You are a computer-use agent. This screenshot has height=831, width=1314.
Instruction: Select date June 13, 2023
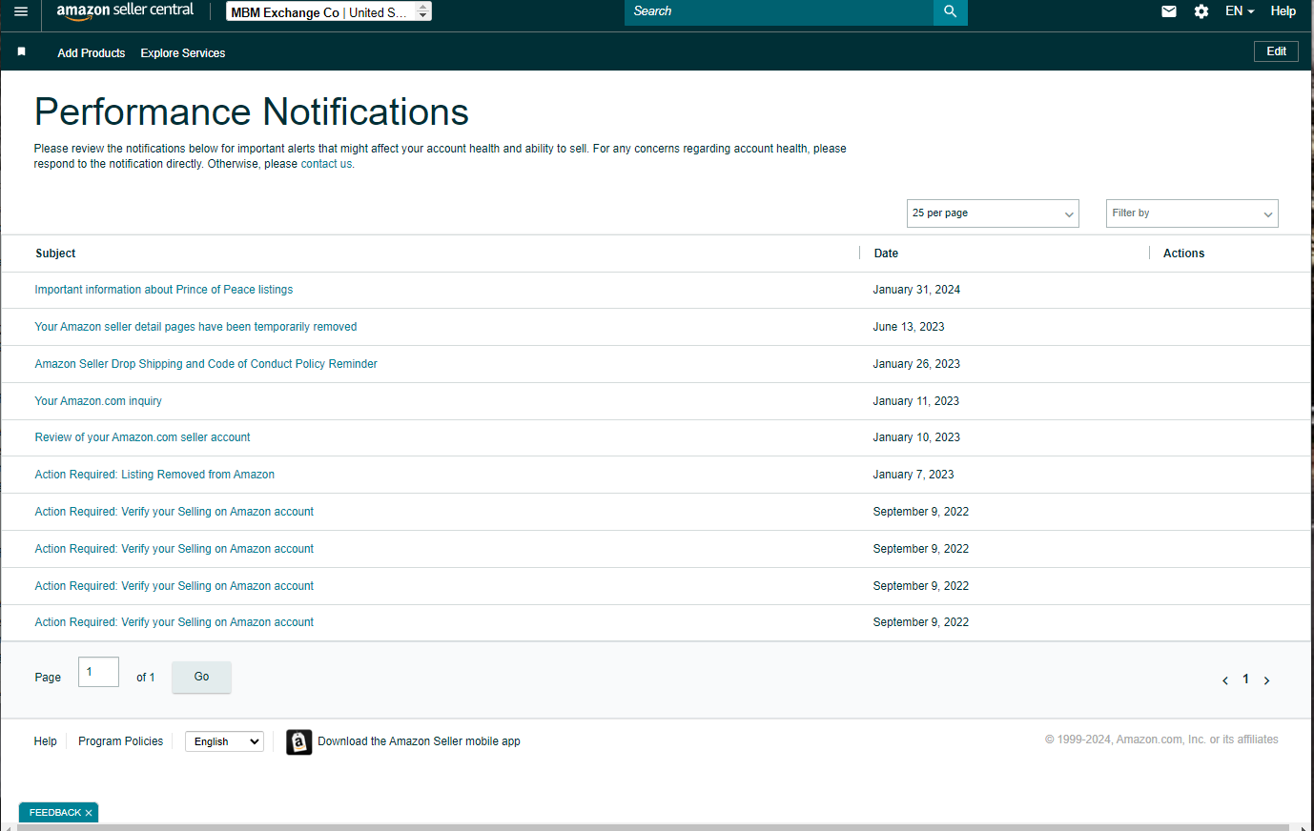pyautogui.click(x=909, y=327)
